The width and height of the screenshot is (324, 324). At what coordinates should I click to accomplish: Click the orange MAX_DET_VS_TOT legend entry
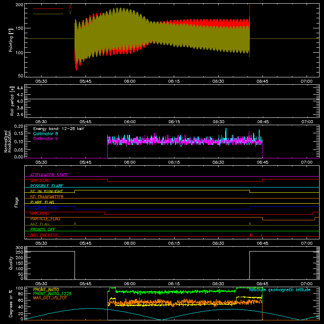point(50,298)
